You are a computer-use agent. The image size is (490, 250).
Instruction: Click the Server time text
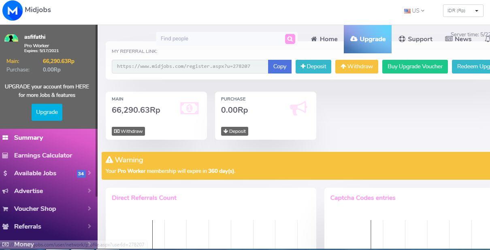(x=470, y=35)
